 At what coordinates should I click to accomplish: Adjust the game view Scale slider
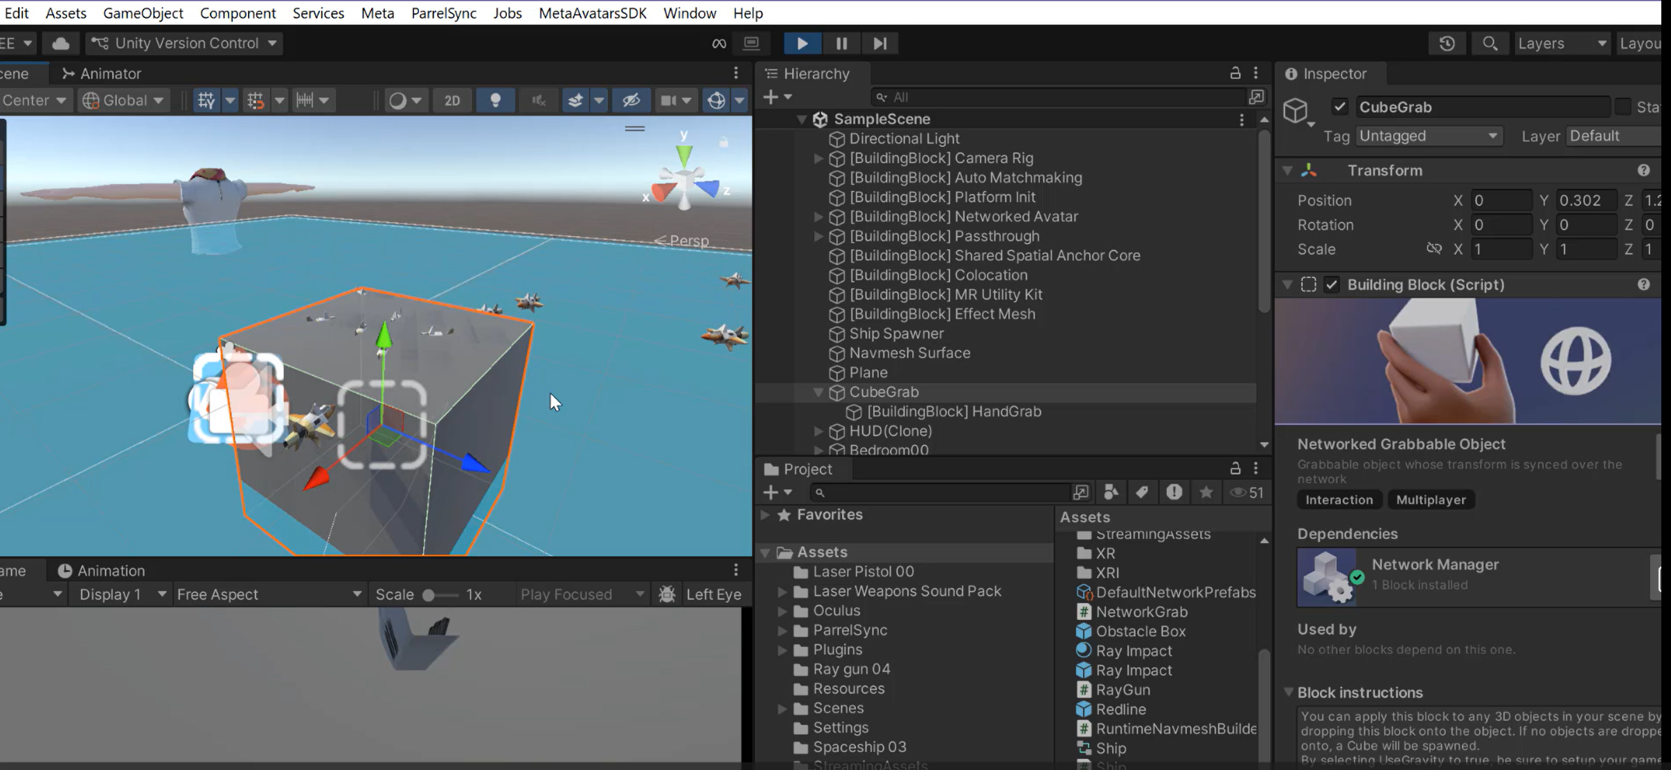429,595
